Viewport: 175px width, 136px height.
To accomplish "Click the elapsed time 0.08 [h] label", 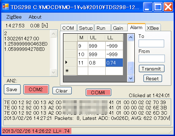I will coord(39,26).
